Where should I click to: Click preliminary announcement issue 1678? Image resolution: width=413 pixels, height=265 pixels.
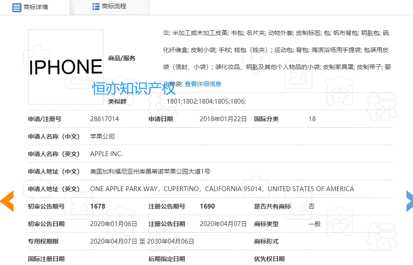pos(98,206)
